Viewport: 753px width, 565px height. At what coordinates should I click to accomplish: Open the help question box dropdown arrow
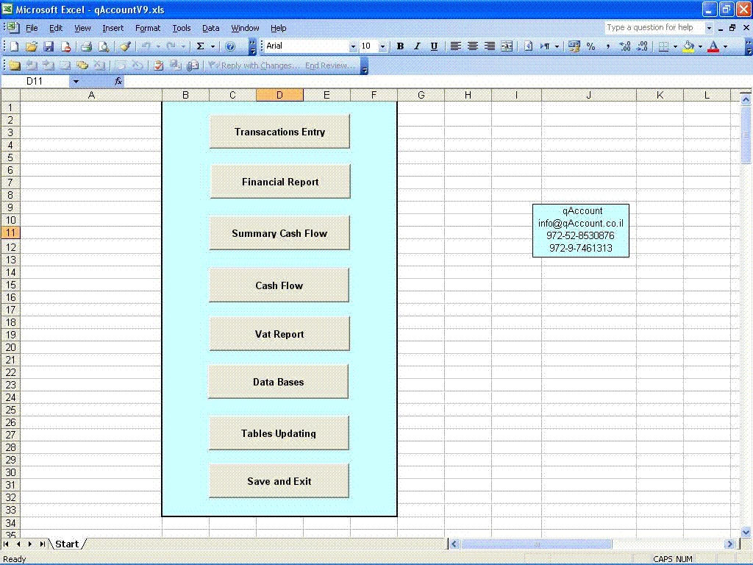709,28
